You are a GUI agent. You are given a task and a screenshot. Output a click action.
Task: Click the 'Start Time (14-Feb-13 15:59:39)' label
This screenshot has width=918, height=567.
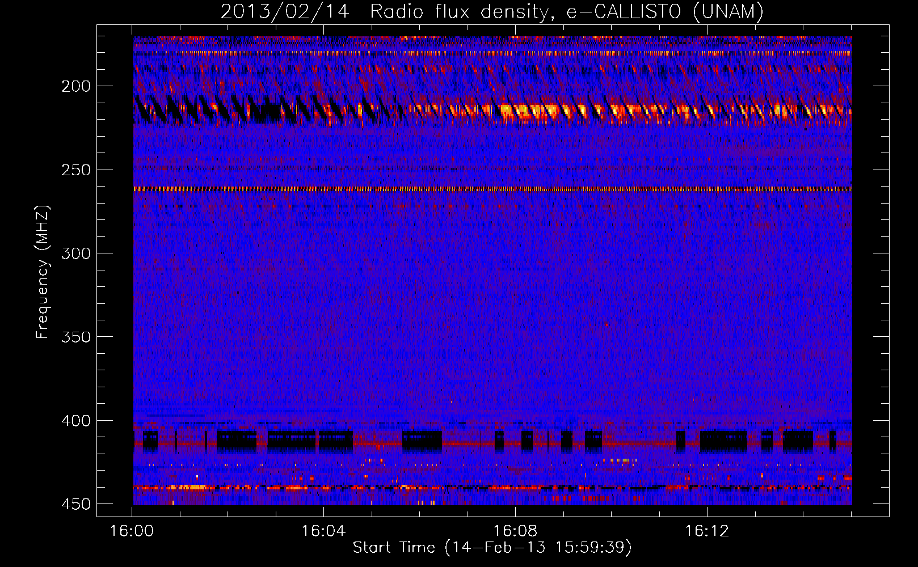coord(492,547)
